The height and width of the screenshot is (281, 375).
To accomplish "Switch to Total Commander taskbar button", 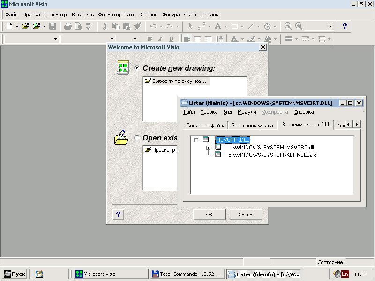I will (x=187, y=274).
